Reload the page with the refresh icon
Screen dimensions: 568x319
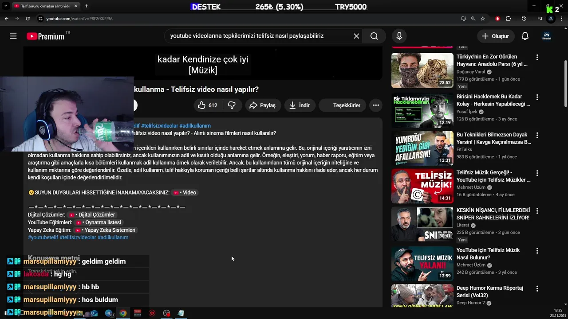[x=28, y=19]
